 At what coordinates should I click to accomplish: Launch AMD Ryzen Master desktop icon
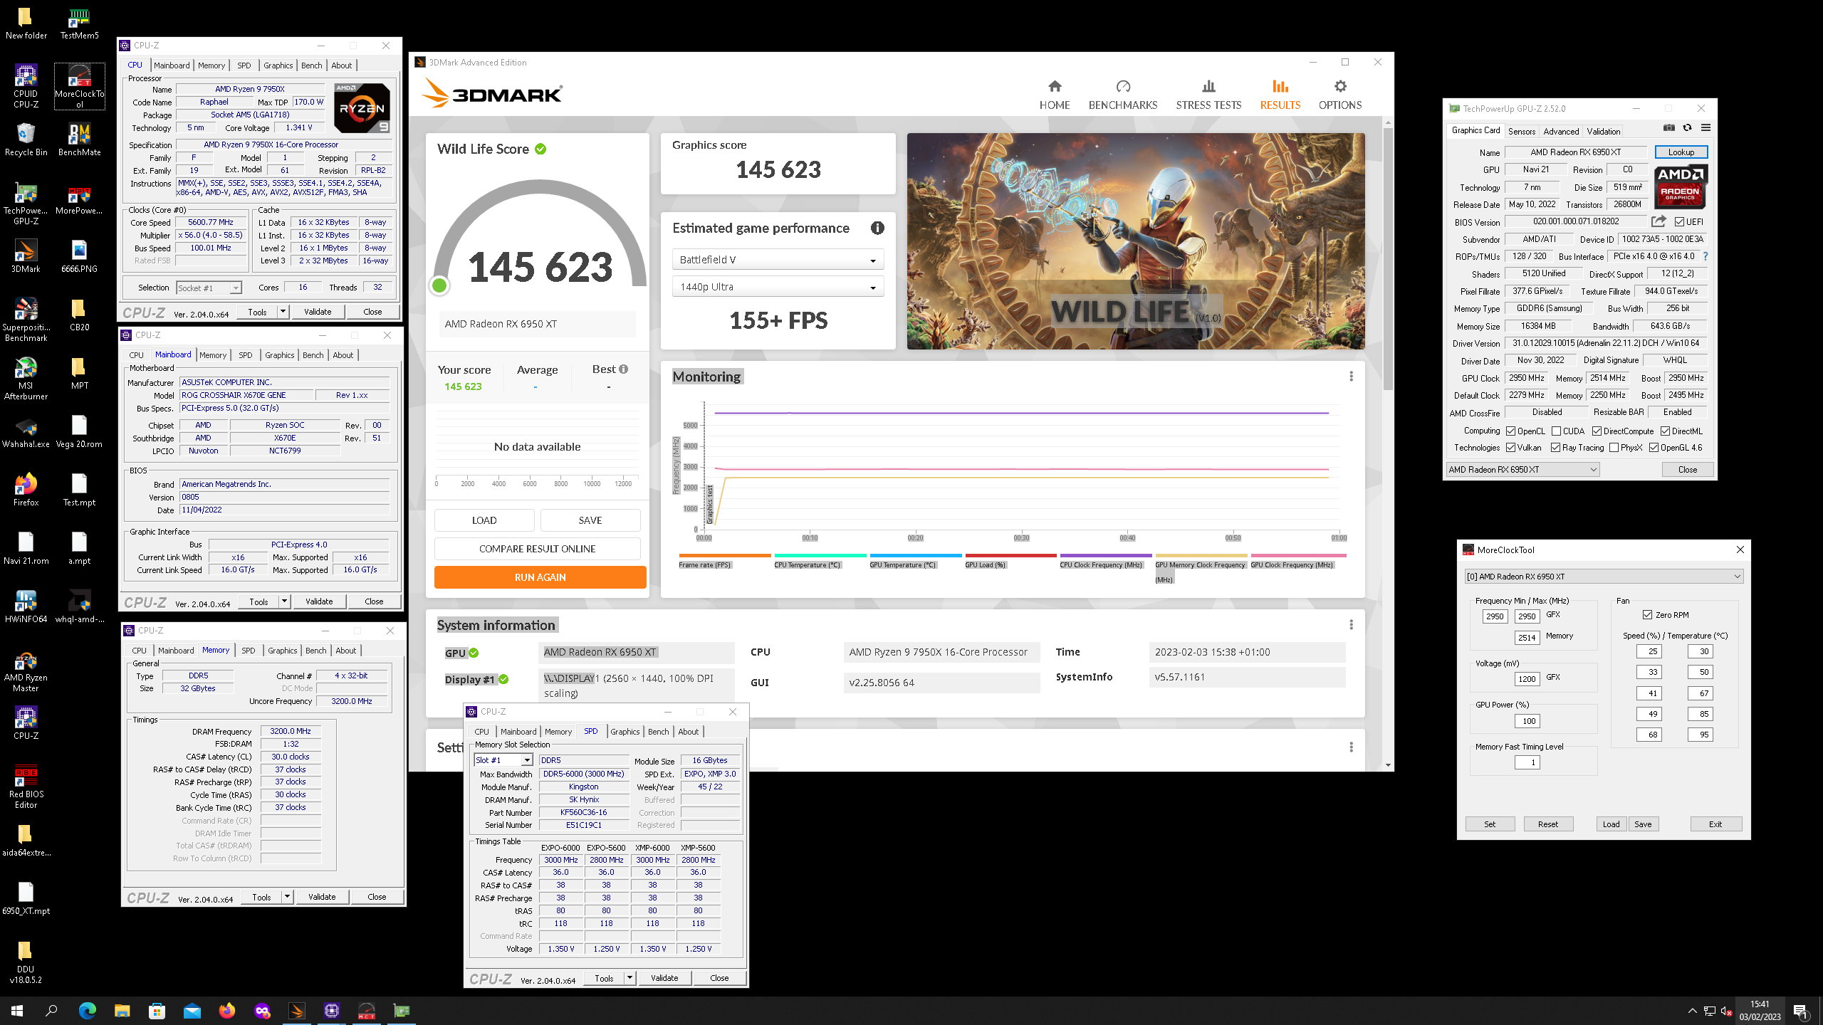pyautogui.click(x=26, y=671)
